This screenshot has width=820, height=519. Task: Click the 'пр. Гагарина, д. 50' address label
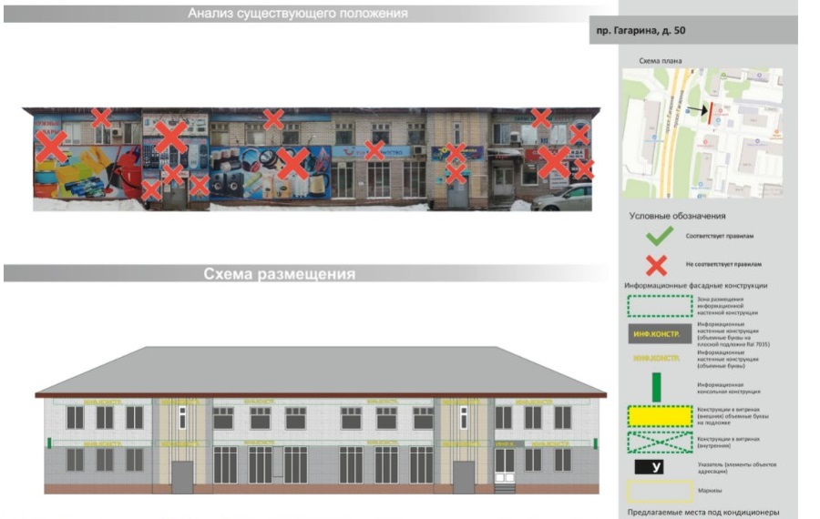[x=641, y=30]
